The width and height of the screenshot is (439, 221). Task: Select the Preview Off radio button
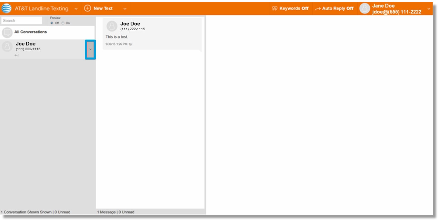(x=52, y=23)
